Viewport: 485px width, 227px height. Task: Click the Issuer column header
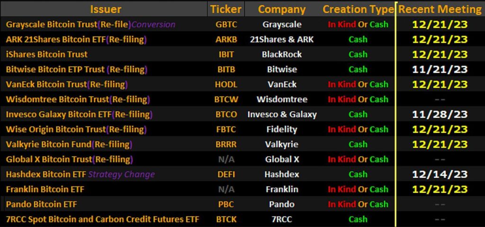pos(106,9)
